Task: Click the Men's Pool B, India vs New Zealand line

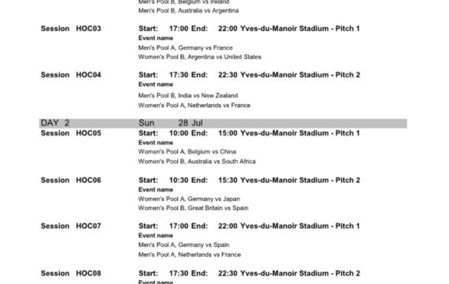Action: click(187, 95)
